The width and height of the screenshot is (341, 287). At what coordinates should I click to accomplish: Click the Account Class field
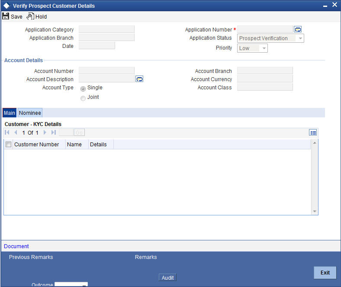[x=265, y=87]
